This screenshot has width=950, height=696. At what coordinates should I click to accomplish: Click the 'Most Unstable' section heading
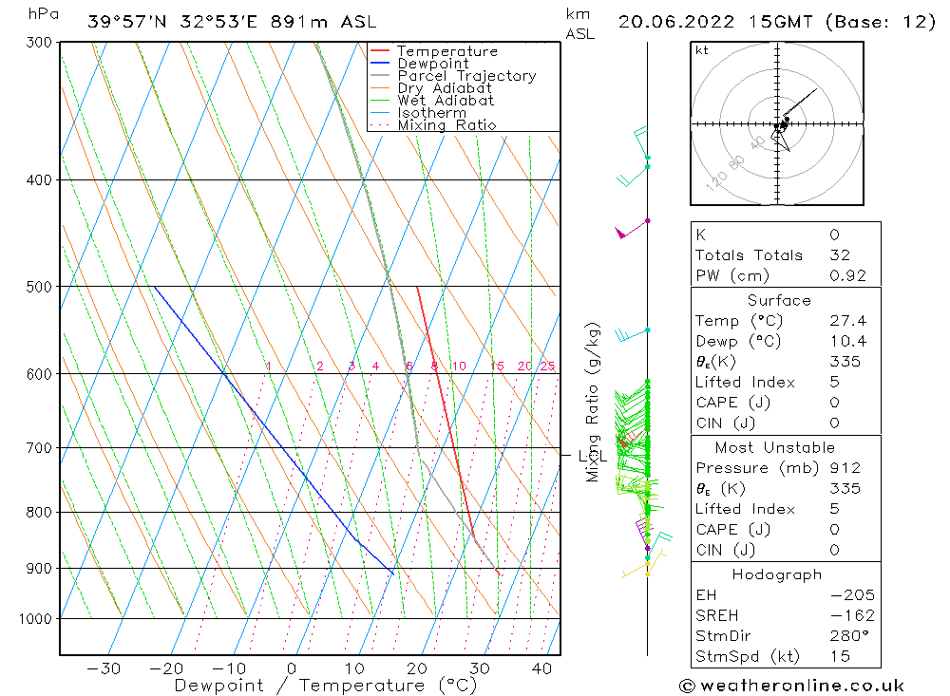[x=775, y=447]
